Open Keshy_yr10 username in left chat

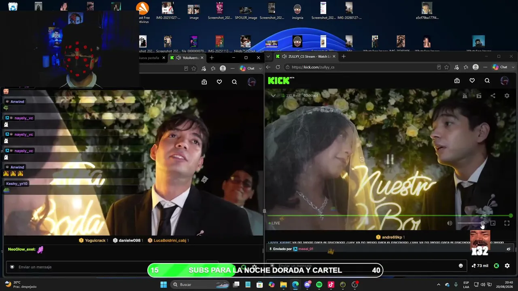[x=17, y=183]
